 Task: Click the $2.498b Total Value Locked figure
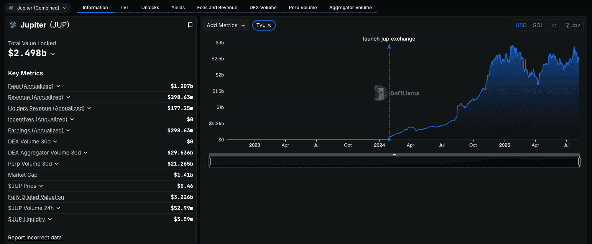27,53
